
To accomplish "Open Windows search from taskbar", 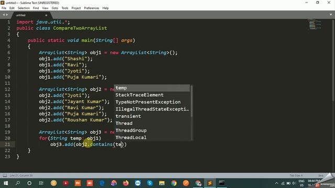I will [18, 183].
